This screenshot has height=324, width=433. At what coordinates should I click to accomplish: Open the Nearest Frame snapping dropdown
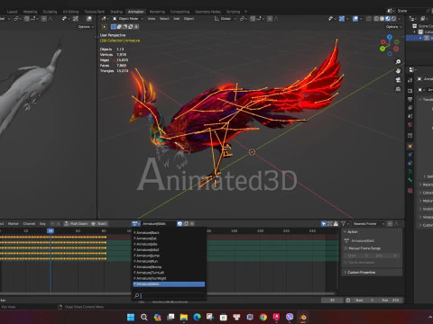click(368, 223)
